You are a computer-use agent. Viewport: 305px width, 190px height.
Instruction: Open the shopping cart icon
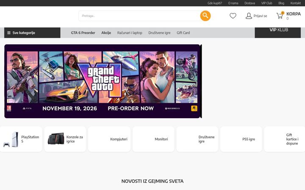pos(280,15)
